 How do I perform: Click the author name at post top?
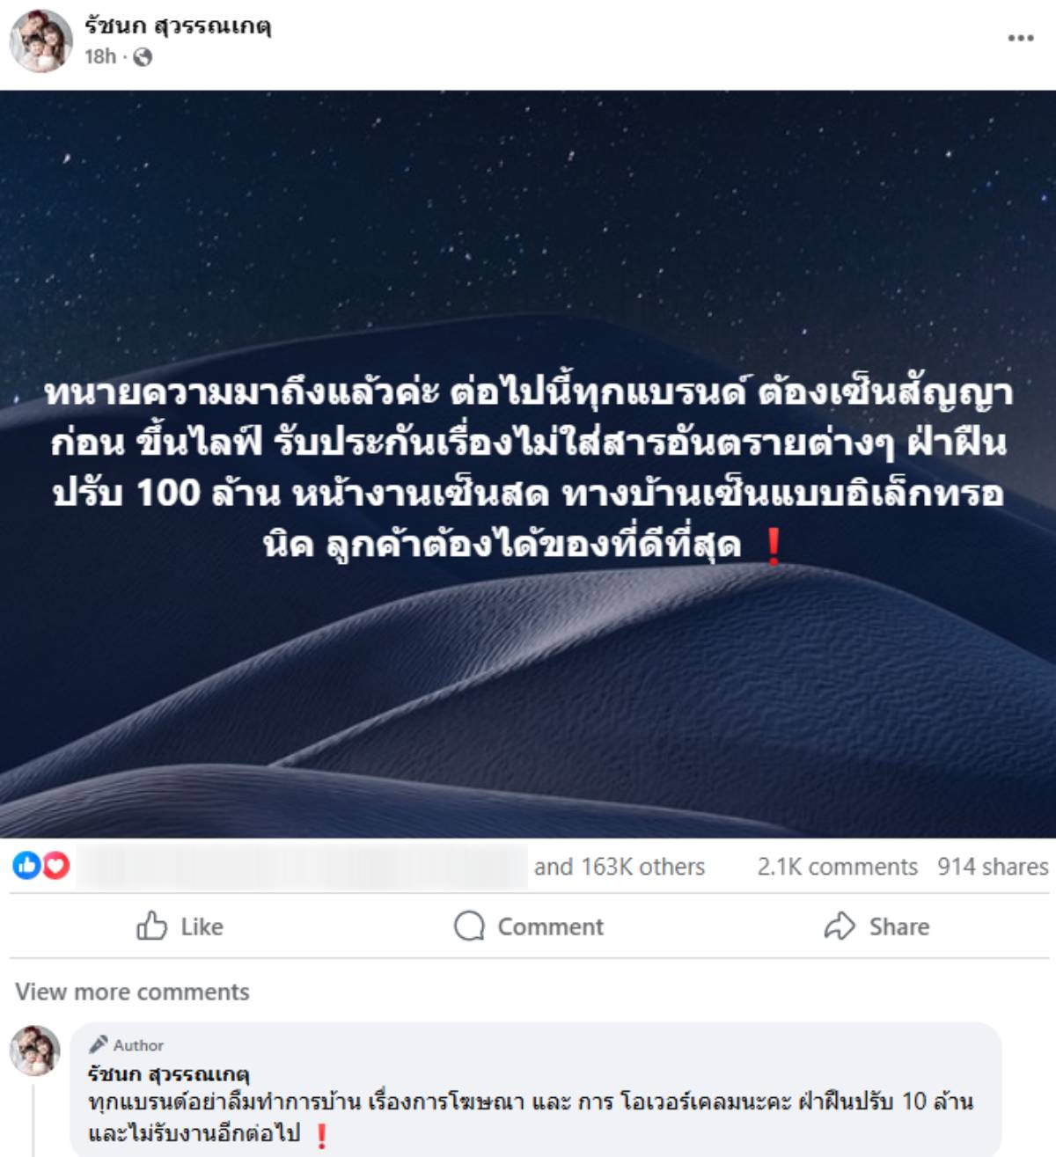[178, 26]
